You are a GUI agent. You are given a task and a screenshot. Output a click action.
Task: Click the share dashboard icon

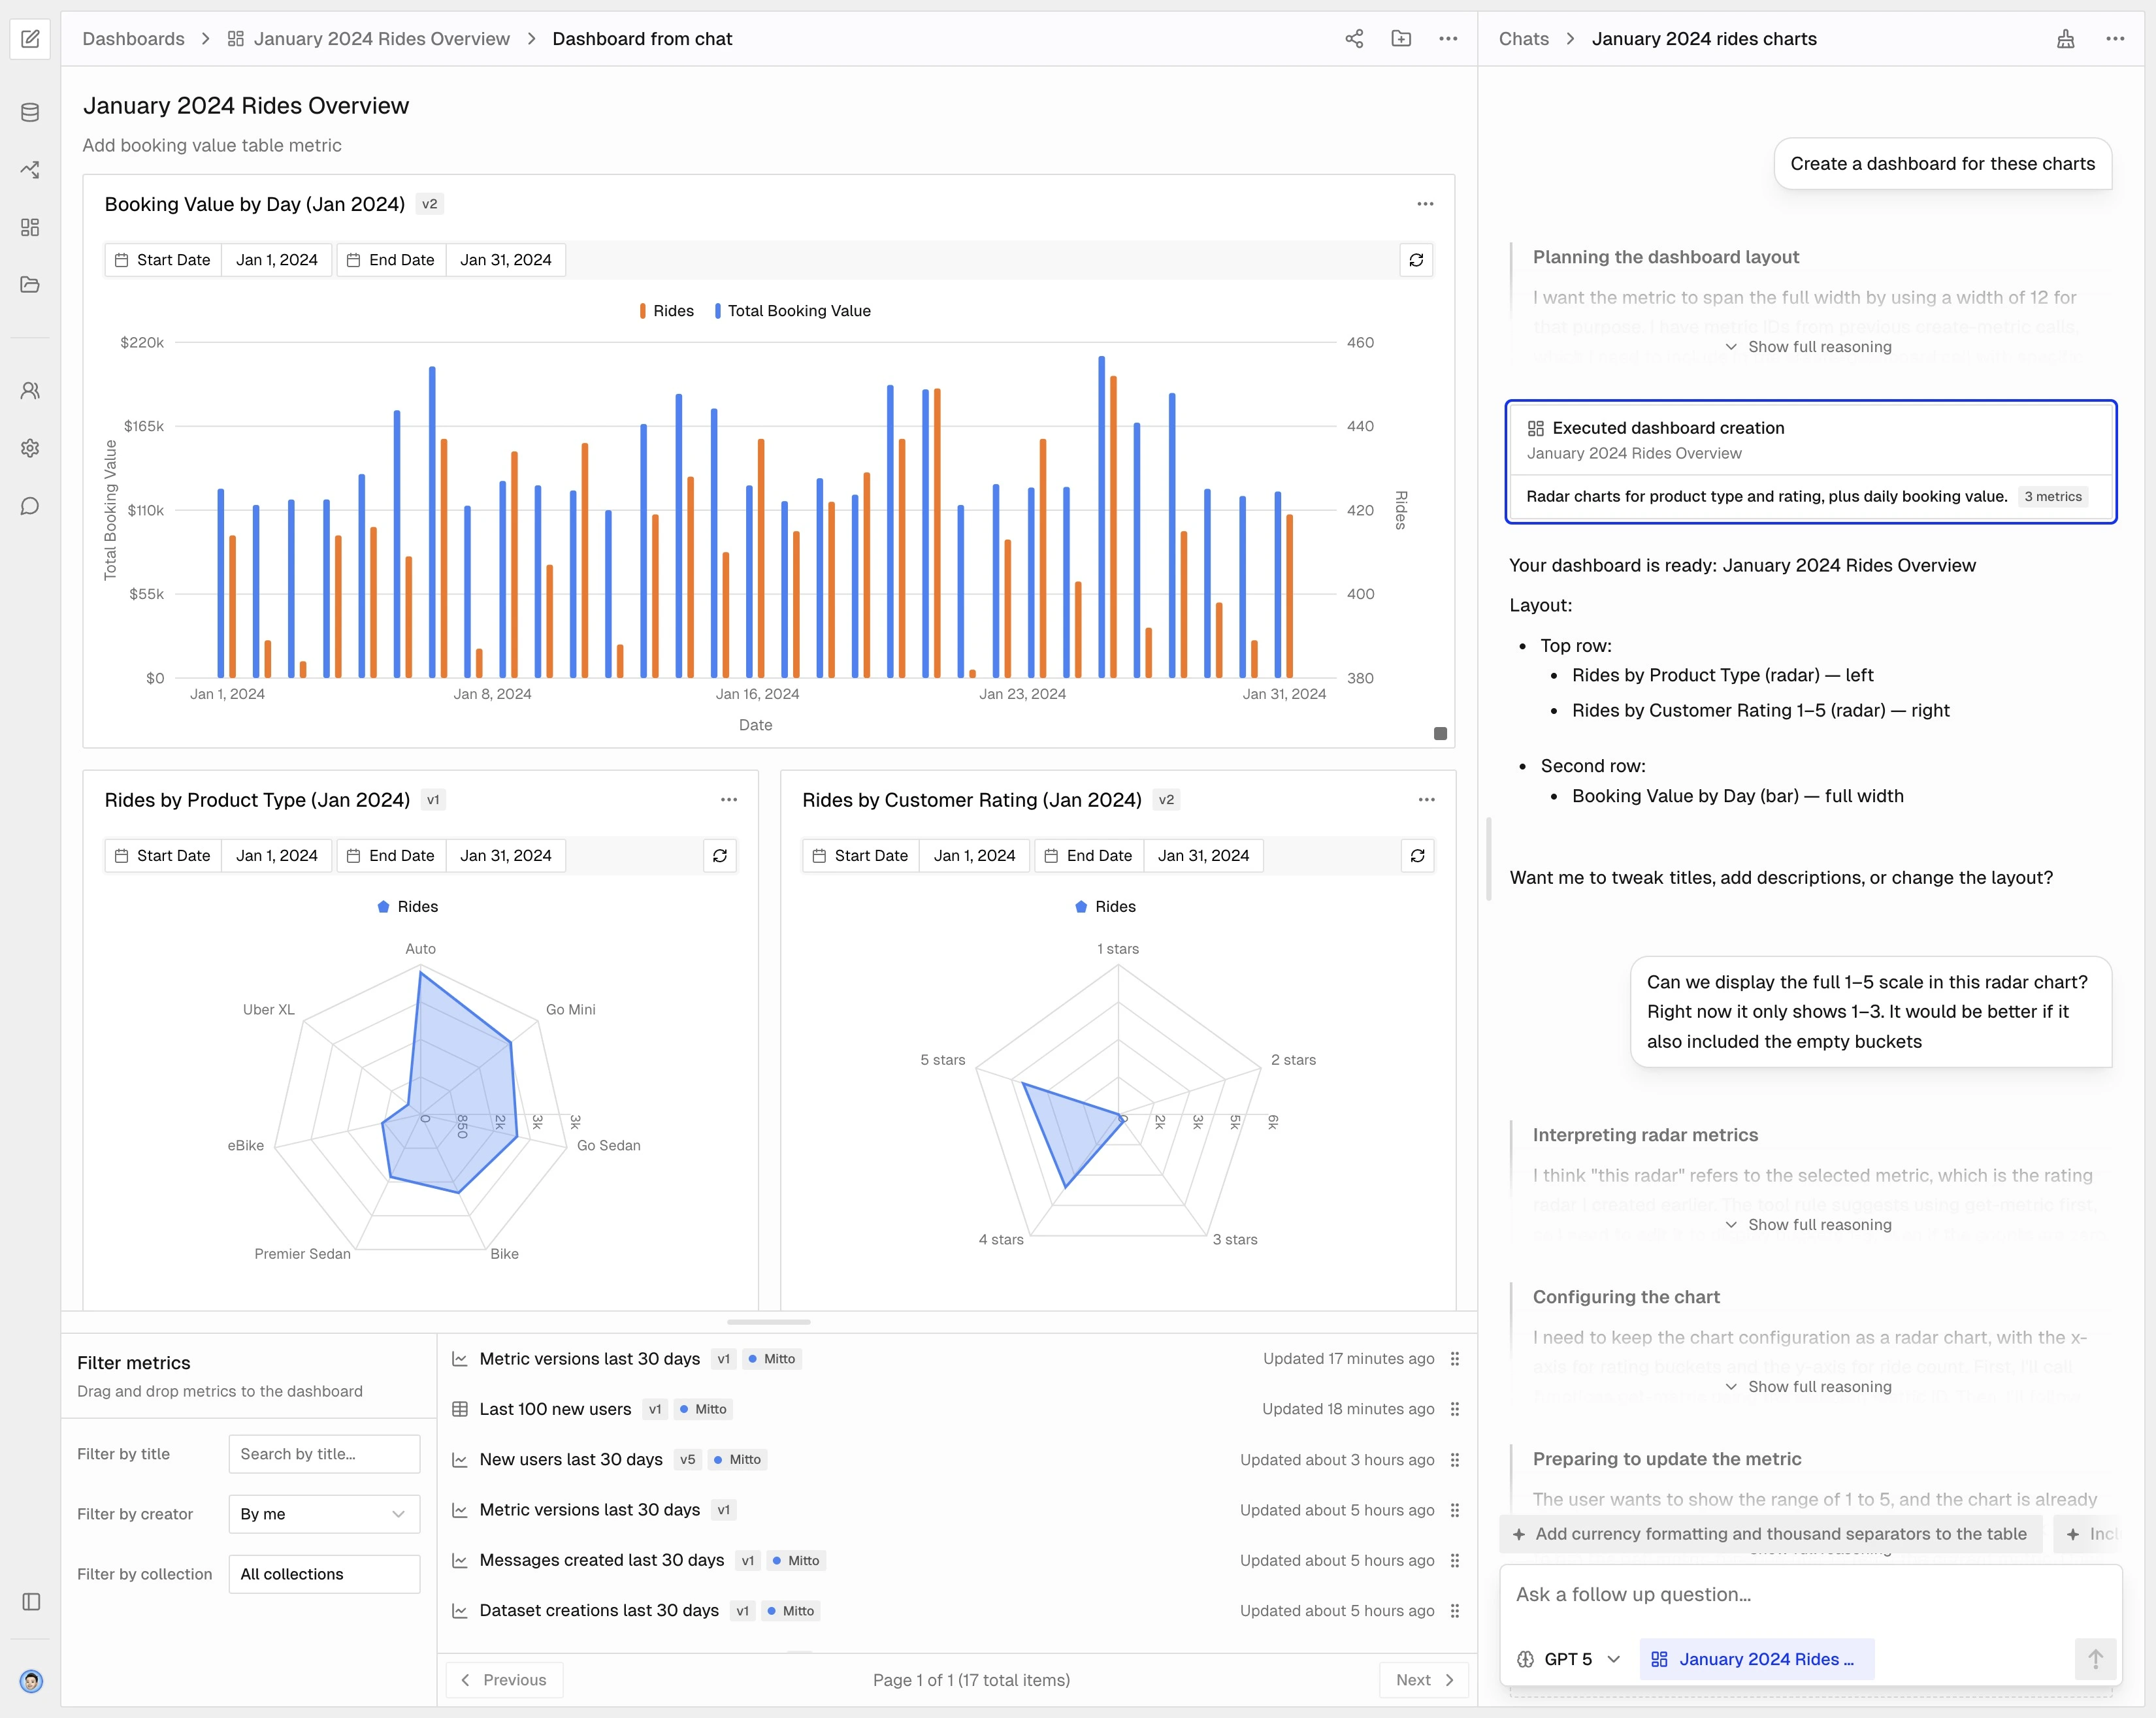point(1354,39)
